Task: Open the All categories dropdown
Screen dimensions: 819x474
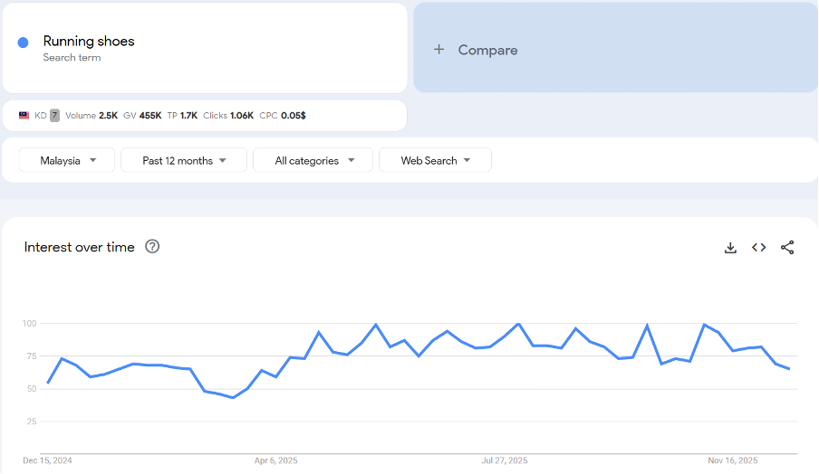Action: pyautogui.click(x=313, y=160)
